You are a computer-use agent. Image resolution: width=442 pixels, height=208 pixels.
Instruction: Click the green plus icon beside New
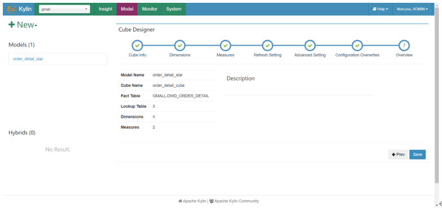pos(11,25)
